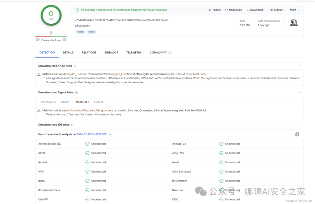The width and height of the screenshot is (315, 204).
Task: Filter Sigma rules by CRITICAL 0
Action: (x=48, y=102)
